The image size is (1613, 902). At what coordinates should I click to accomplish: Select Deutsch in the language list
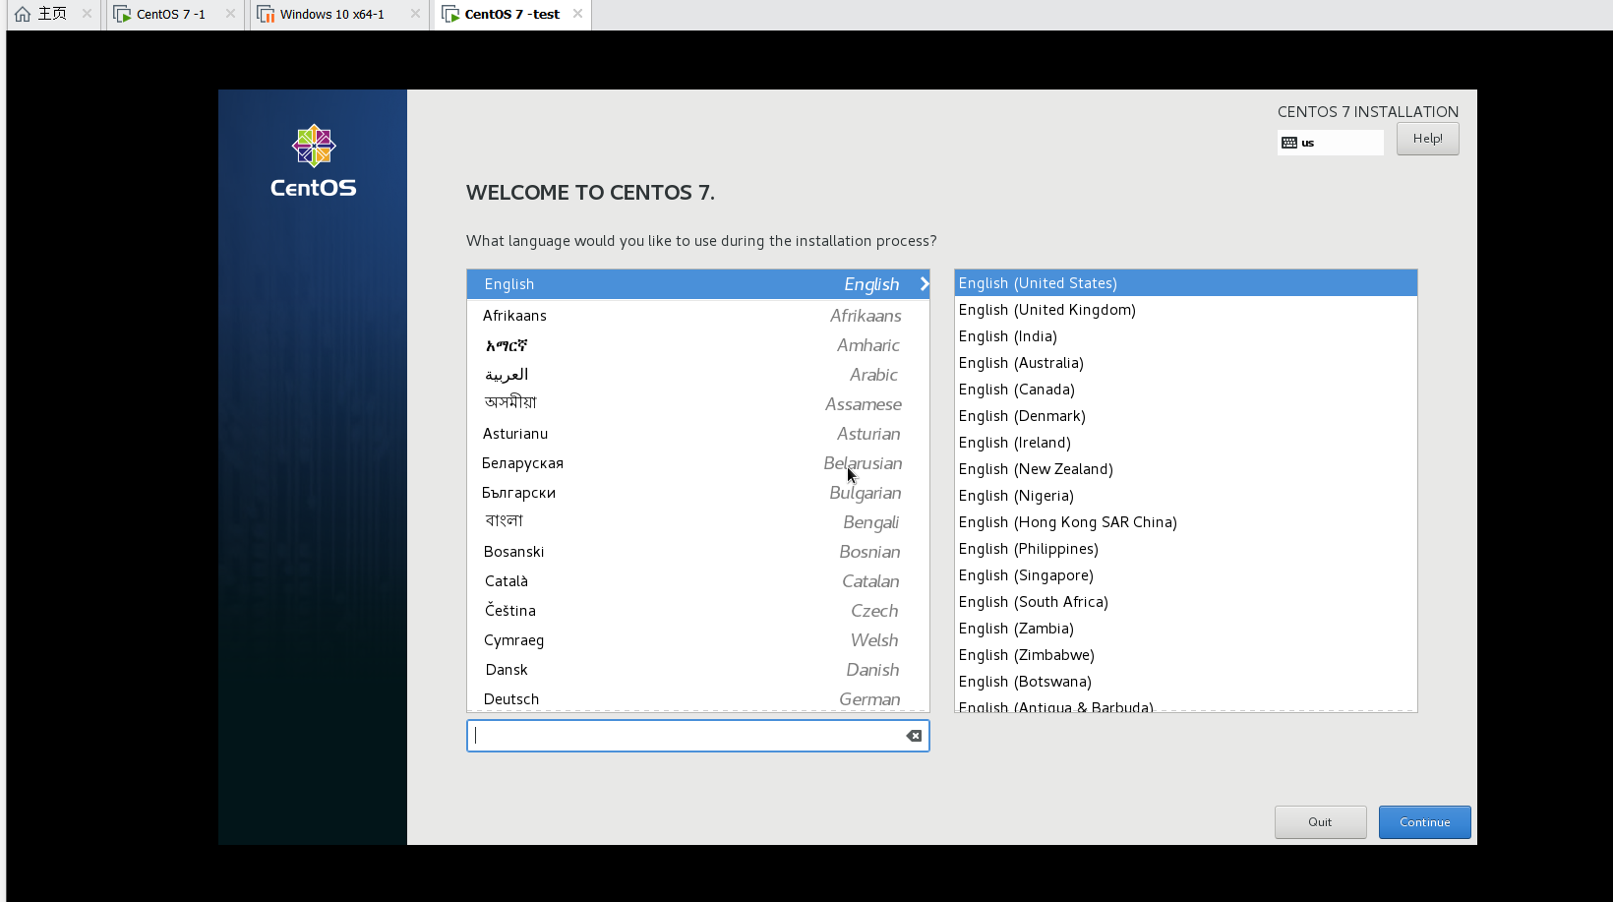[x=698, y=698]
